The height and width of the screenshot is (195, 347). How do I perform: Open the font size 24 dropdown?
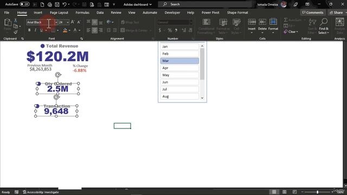tap(67, 22)
